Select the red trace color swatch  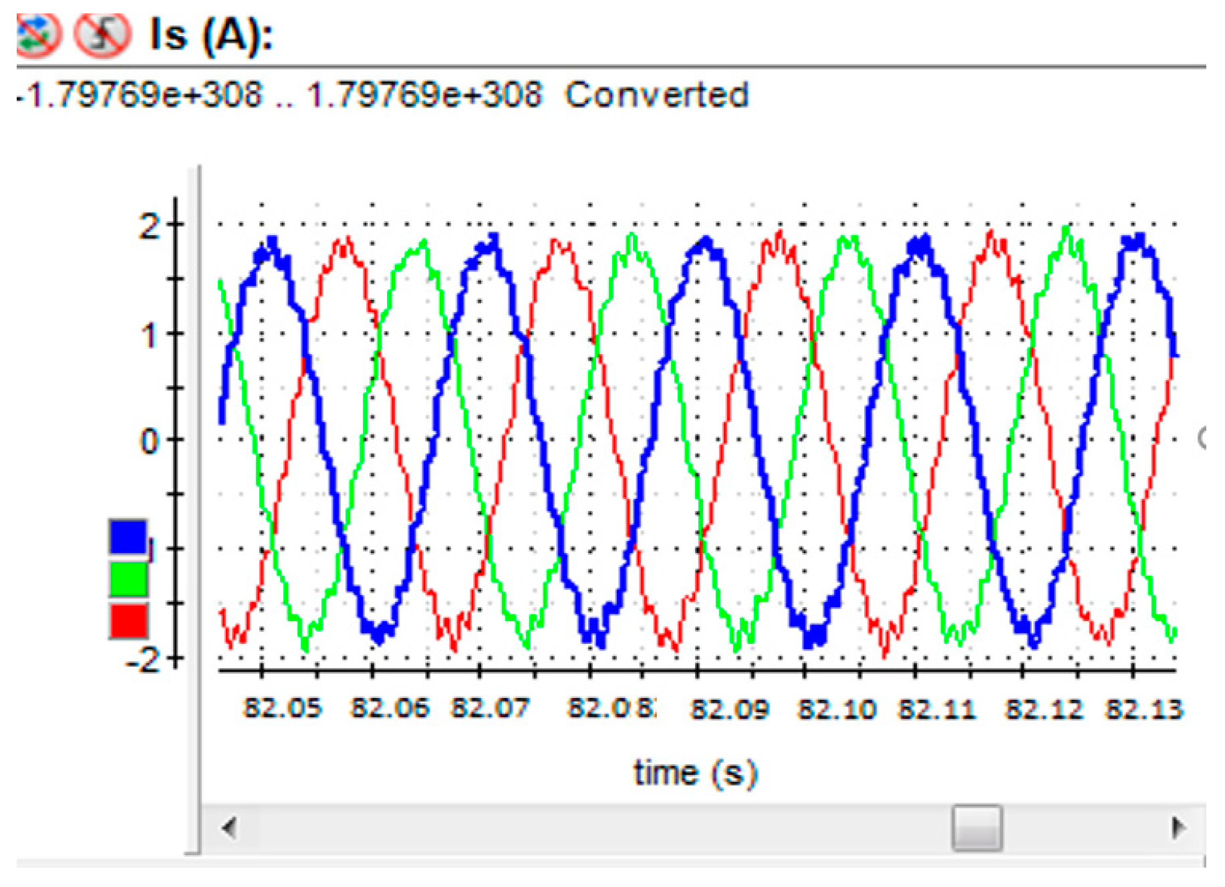(x=128, y=620)
